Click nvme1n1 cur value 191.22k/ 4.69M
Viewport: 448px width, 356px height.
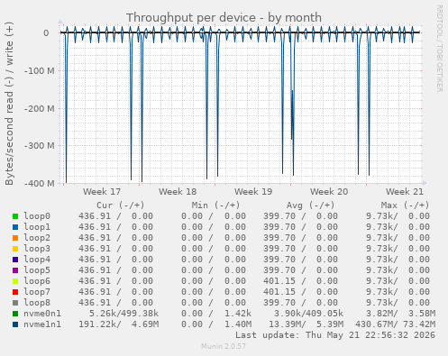[119, 324]
